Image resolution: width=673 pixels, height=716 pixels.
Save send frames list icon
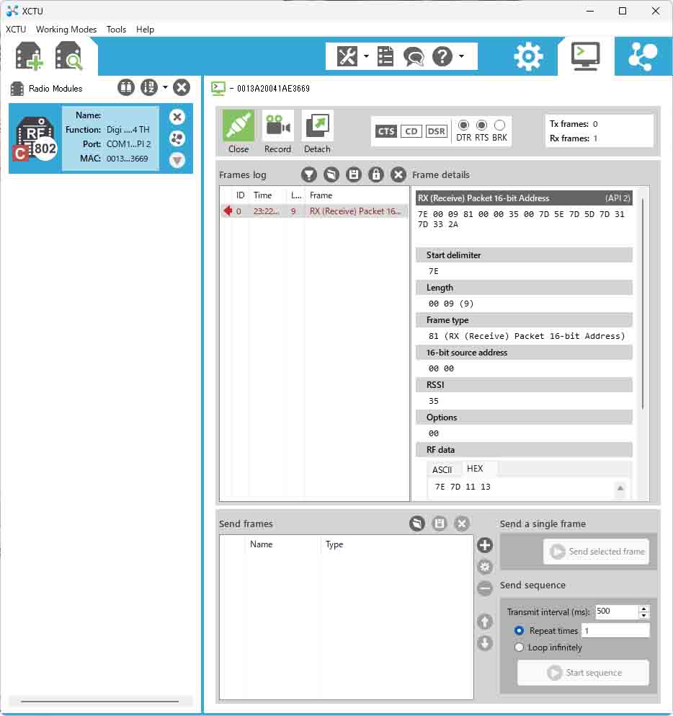click(x=440, y=523)
